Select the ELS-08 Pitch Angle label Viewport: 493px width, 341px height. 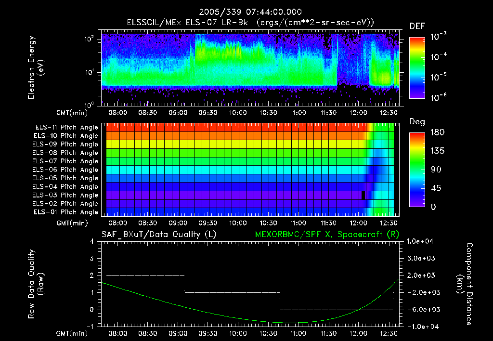[x=65, y=153]
